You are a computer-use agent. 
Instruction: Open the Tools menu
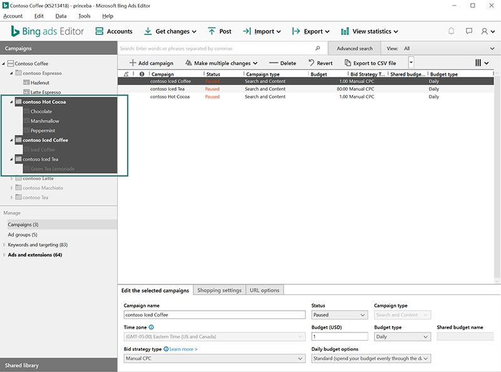(x=85, y=16)
